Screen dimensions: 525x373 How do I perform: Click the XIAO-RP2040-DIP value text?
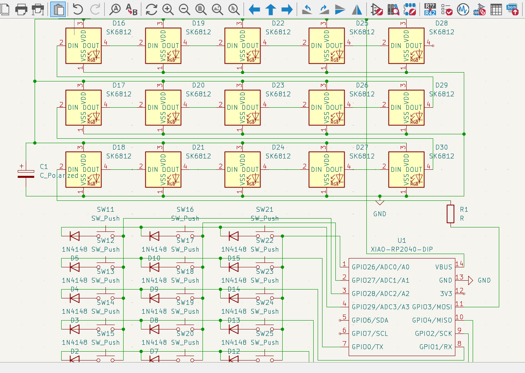coord(402,249)
